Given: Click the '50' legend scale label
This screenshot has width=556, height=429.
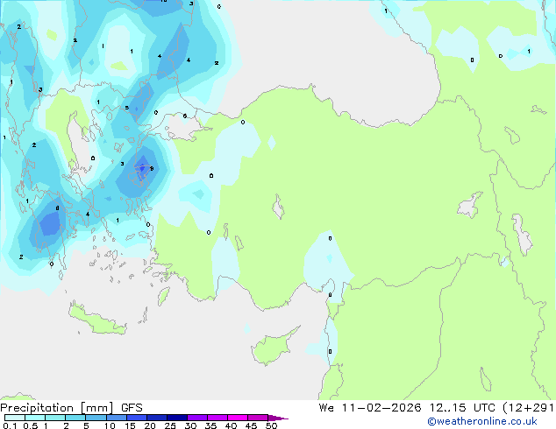Looking at the screenshot, I should (x=271, y=425).
